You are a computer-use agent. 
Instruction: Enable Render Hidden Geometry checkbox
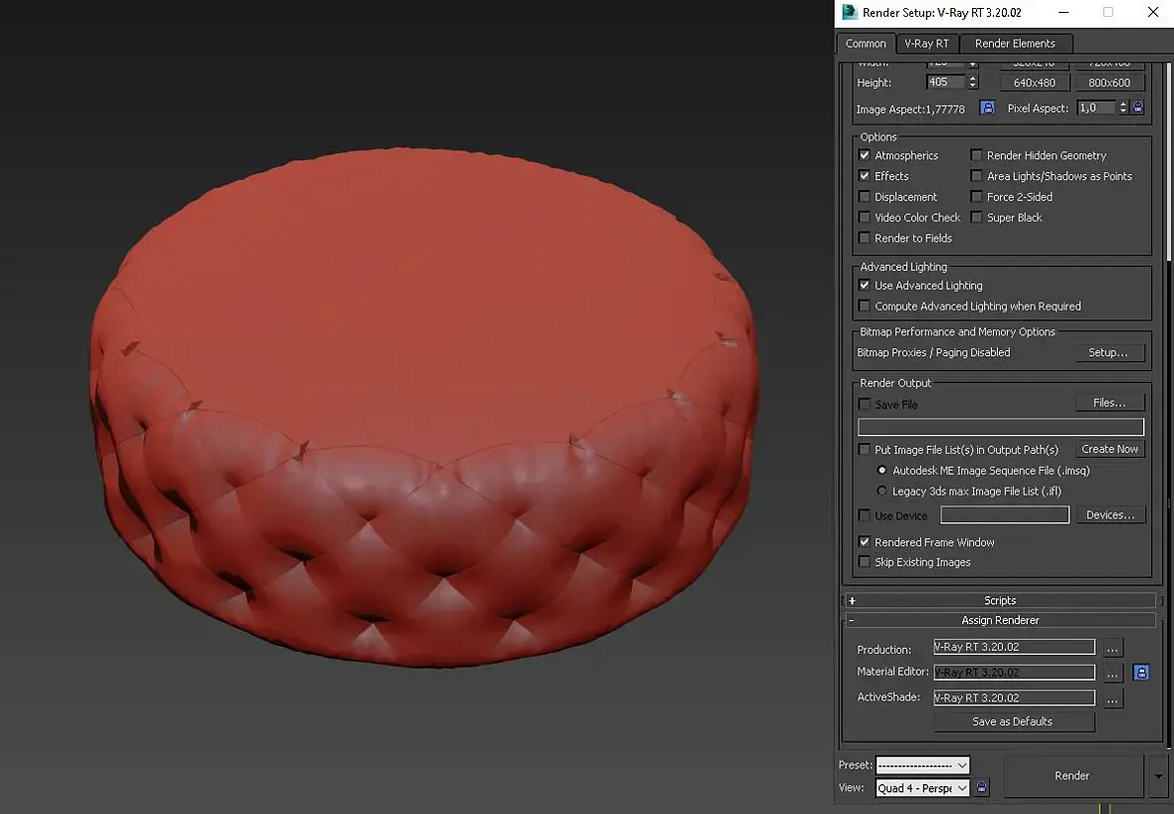pyautogui.click(x=976, y=155)
